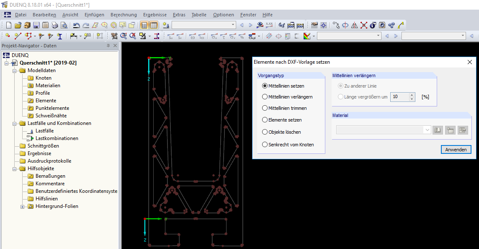
Task: Click the blue gears calculation icon
Action: (x=391, y=25)
